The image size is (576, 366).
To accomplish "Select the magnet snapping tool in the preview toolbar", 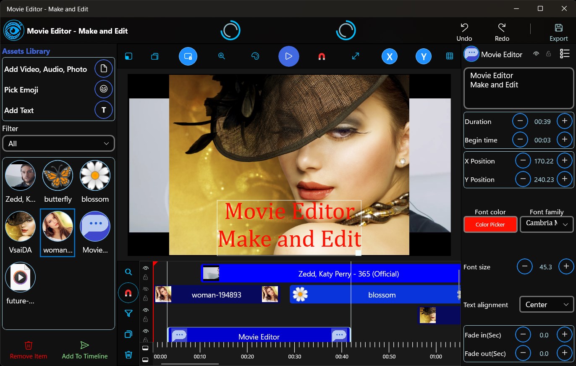I will coord(321,56).
